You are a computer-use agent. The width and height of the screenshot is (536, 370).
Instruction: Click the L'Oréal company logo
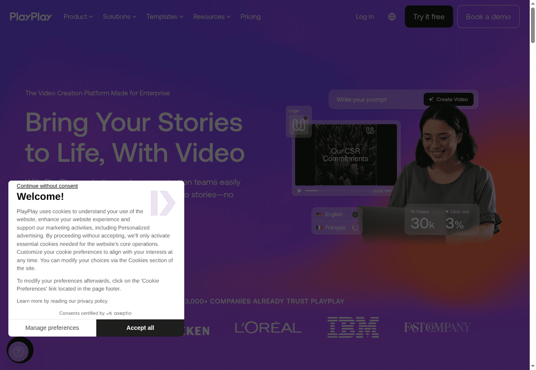point(268,327)
